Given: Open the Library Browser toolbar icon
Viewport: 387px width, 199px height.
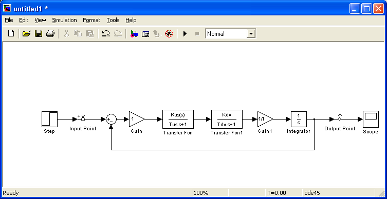Looking at the screenshot, I should point(134,33).
